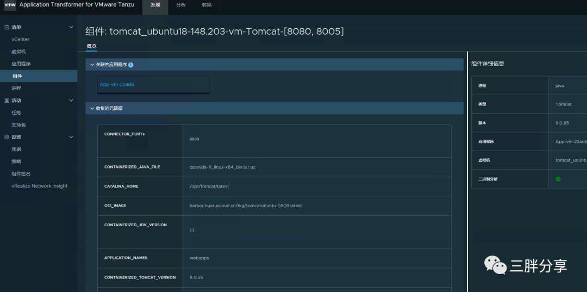Click the APPLICATION_NAMES key label
587x292 pixels.
pos(126,258)
